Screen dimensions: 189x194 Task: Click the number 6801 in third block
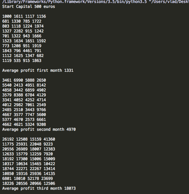pyautogui.click(x=7, y=179)
